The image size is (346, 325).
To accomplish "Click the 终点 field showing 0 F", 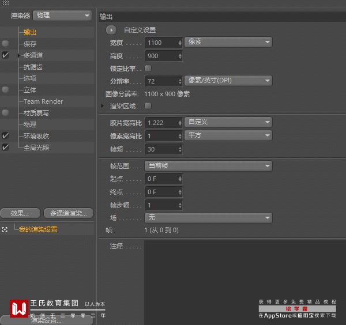I will click(x=164, y=192).
